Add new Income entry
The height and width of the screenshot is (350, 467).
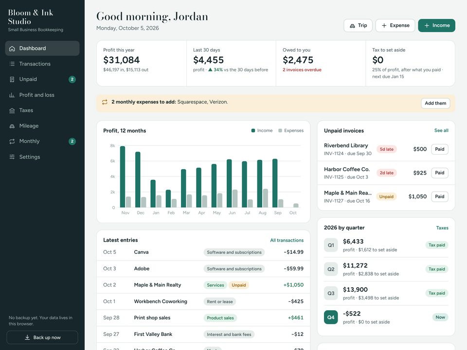click(437, 26)
